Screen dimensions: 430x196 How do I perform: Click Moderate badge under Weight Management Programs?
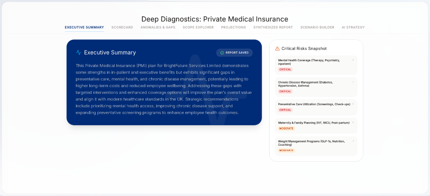[x=286, y=150]
